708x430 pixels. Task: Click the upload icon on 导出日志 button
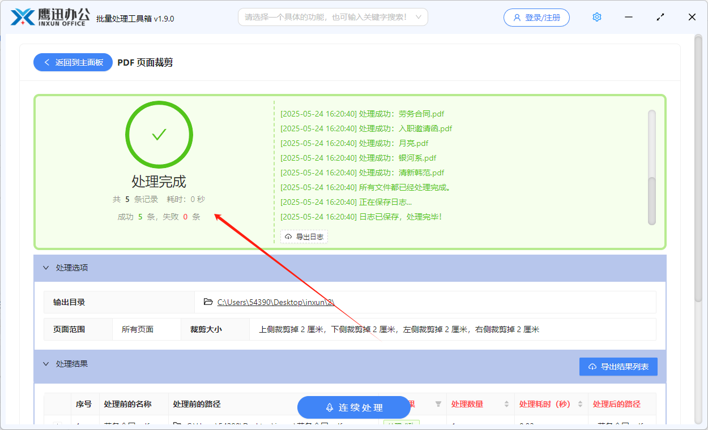(288, 236)
